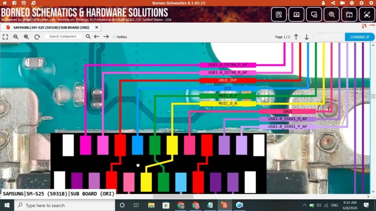
Task: Click the green MUIC_D_P top-row pad
Action: coord(155,145)
